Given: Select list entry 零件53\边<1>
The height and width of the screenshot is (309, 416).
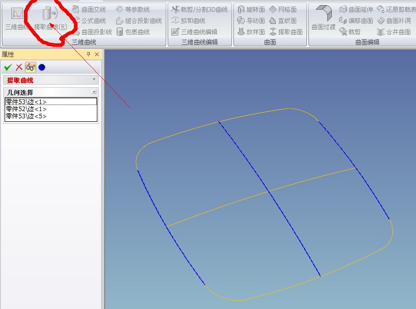Looking at the screenshot, I should pos(51,102).
